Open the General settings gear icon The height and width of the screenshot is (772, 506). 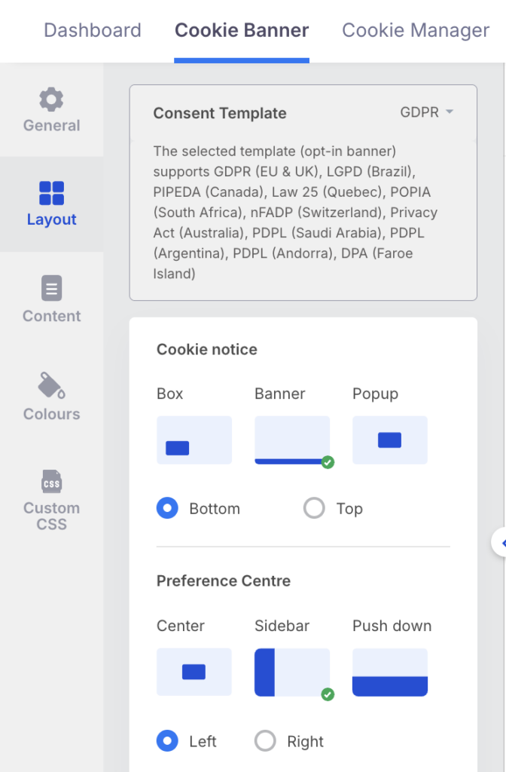pyautogui.click(x=51, y=100)
